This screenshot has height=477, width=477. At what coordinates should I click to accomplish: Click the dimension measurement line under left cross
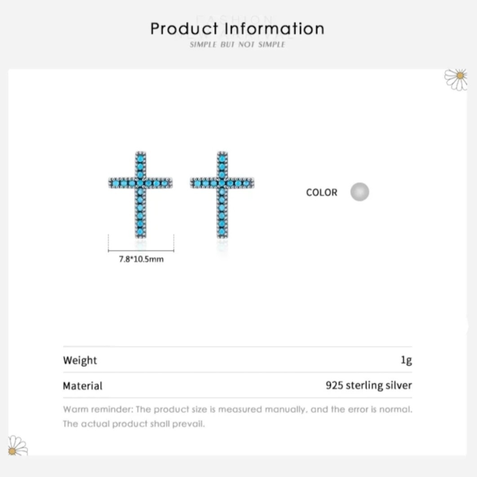(x=141, y=251)
